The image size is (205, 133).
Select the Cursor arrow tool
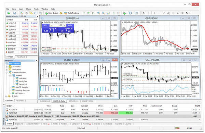[144, 13]
